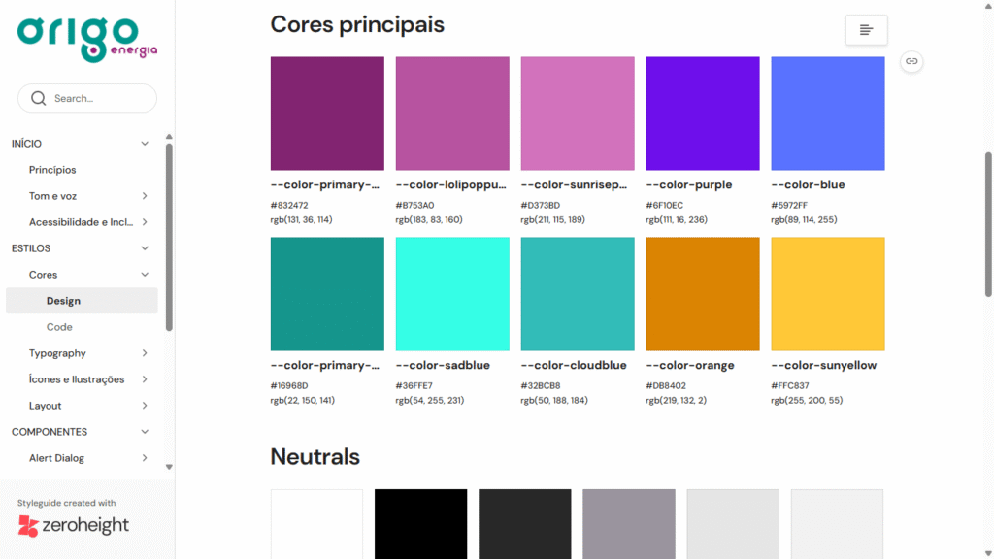
Task: Click the sadblue #36FFE7 swatch
Action: pyautogui.click(x=452, y=294)
